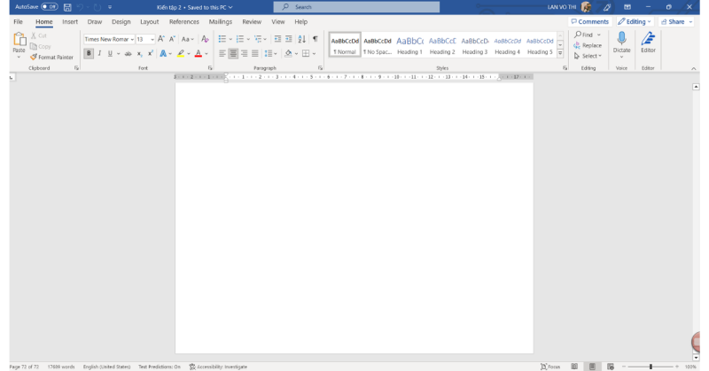Show paragraph marks with the pilcrow icon

tap(316, 39)
